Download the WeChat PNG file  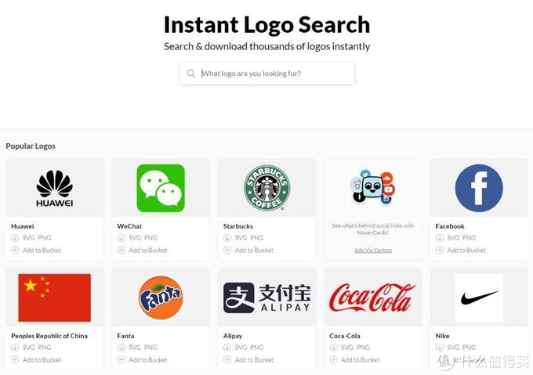tap(150, 238)
